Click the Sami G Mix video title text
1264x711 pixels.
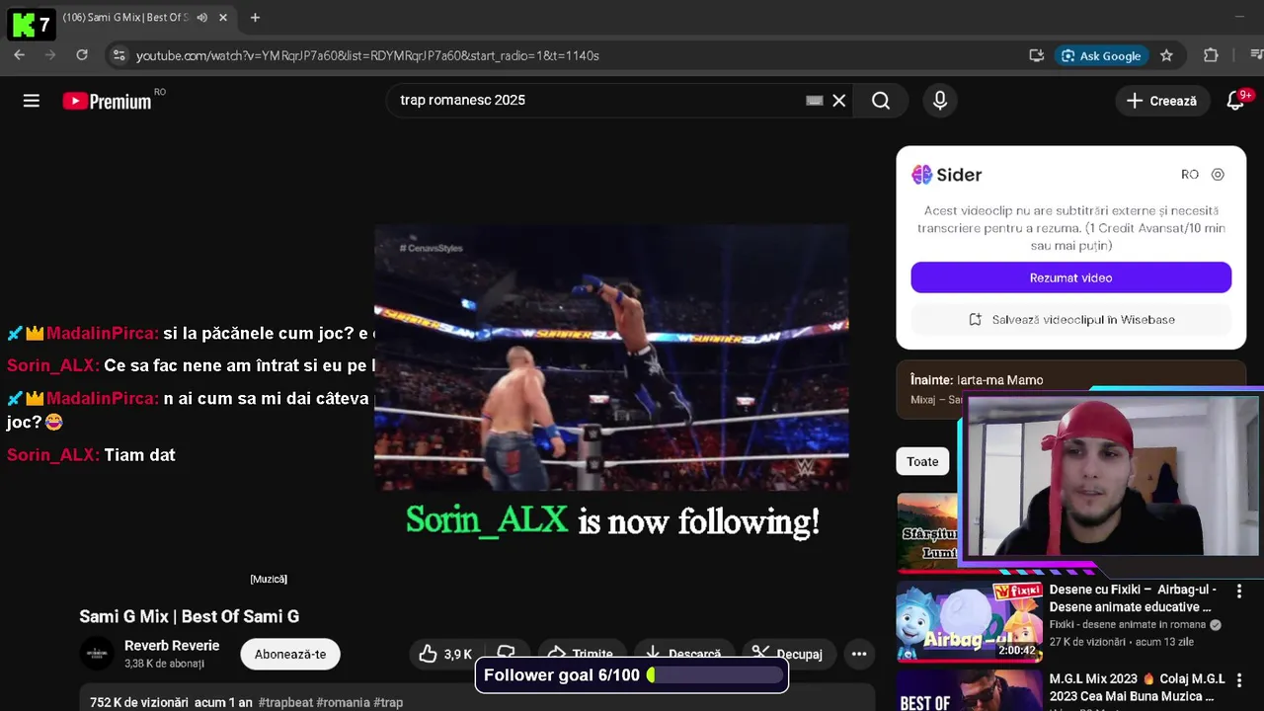pos(190,616)
